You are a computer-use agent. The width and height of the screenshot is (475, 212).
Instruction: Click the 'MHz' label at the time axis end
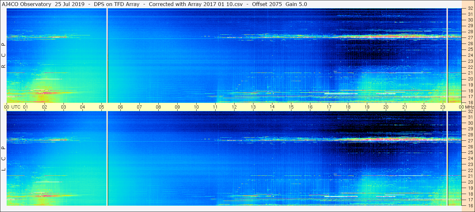(470, 107)
